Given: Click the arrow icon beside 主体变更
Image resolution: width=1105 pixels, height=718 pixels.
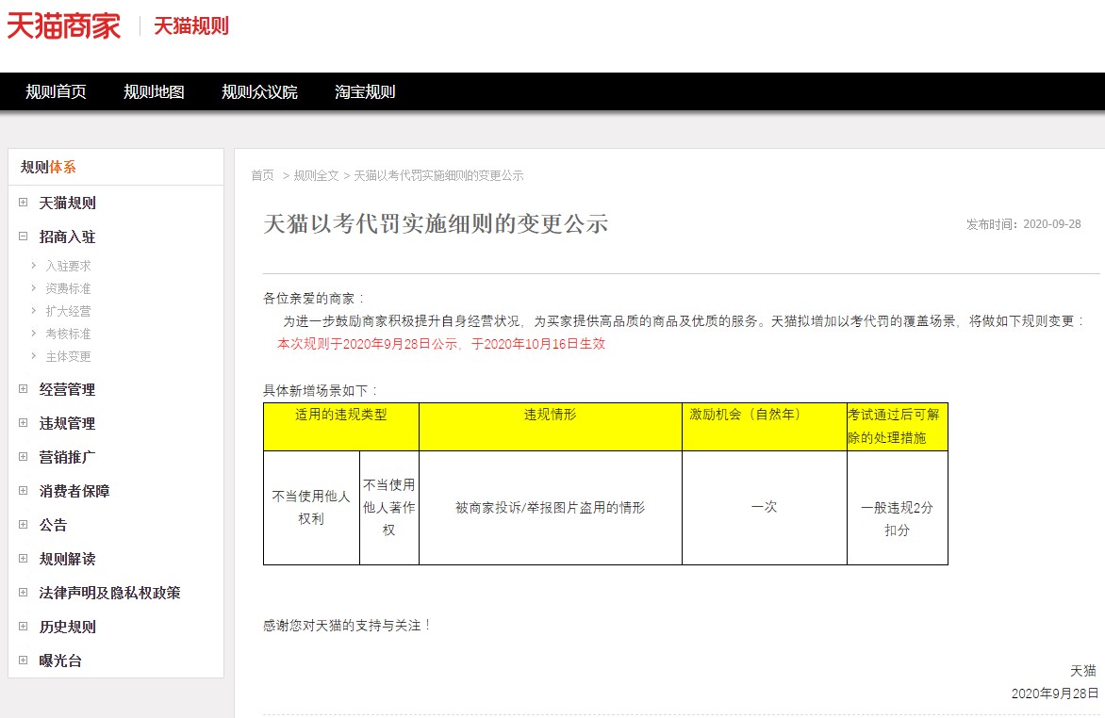Looking at the screenshot, I should click(x=33, y=355).
